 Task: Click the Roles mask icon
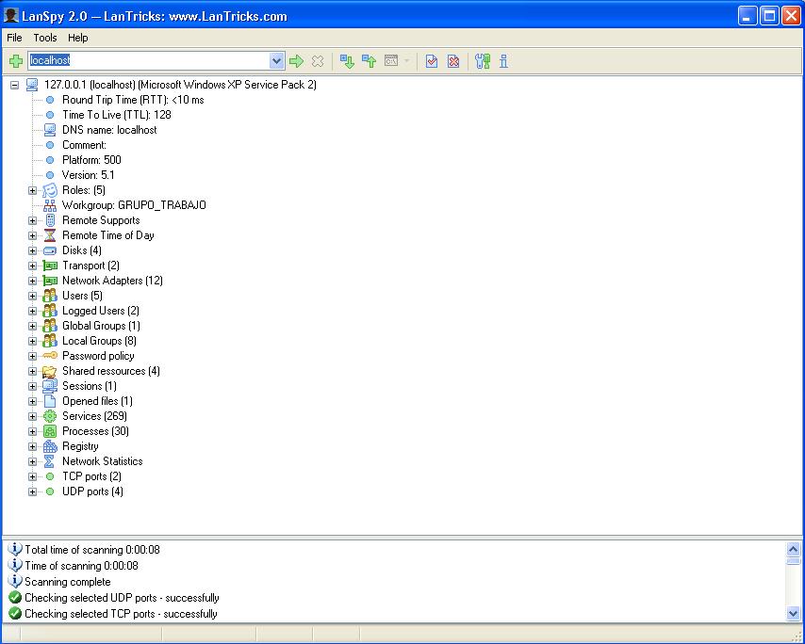click(50, 190)
